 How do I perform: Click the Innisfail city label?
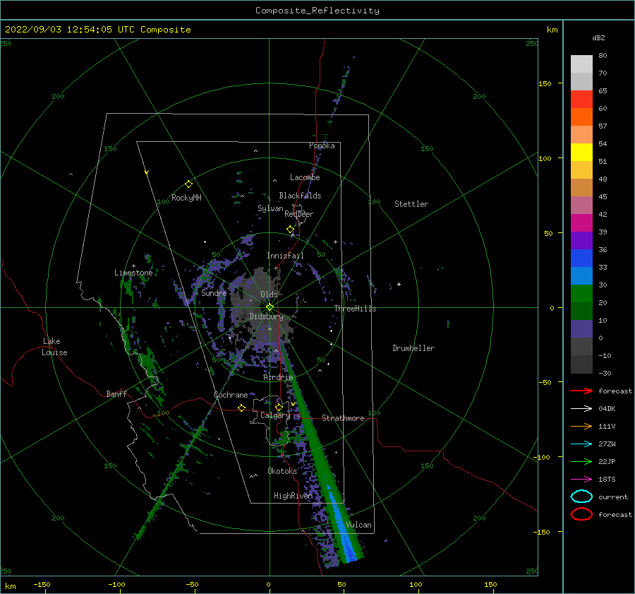tap(285, 256)
